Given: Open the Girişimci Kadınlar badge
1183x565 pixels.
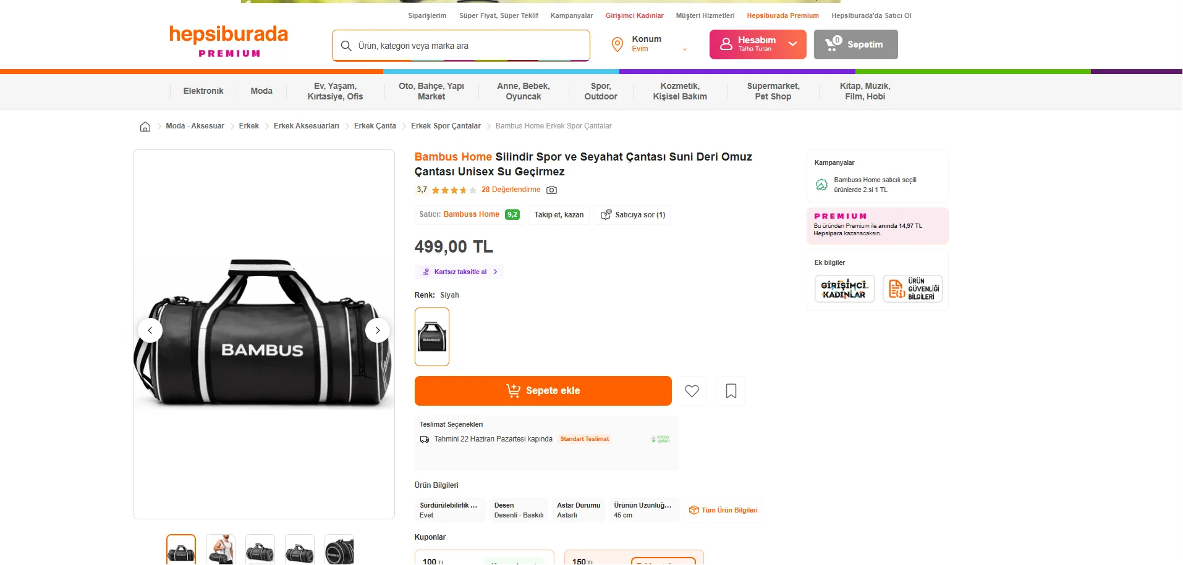Looking at the screenshot, I should coord(844,289).
